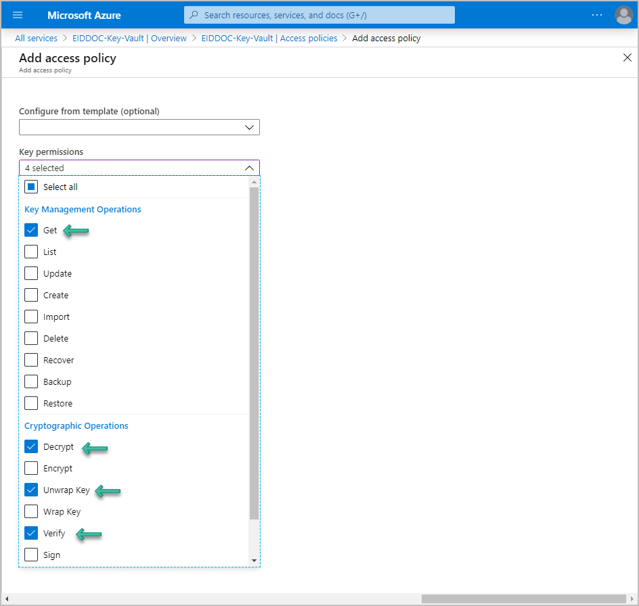
Task: Check the Select all checkbox
Action: point(31,187)
